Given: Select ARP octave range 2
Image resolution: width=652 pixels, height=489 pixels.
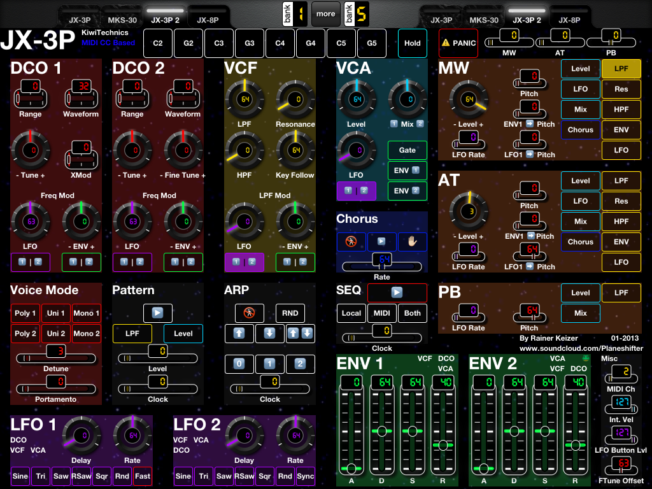Looking at the screenshot, I should tap(301, 364).
